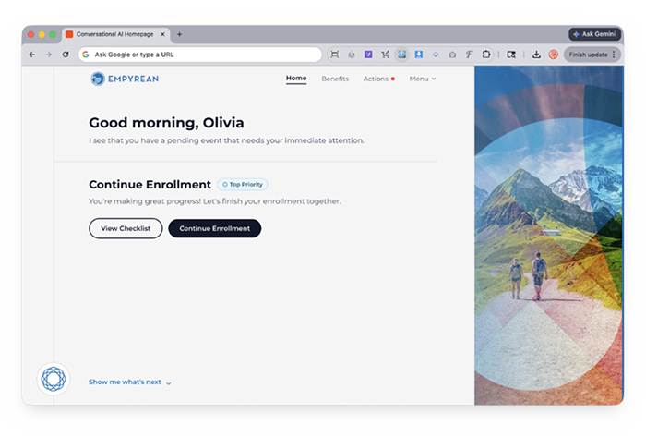Click the red profile avatar icon

(554, 55)
